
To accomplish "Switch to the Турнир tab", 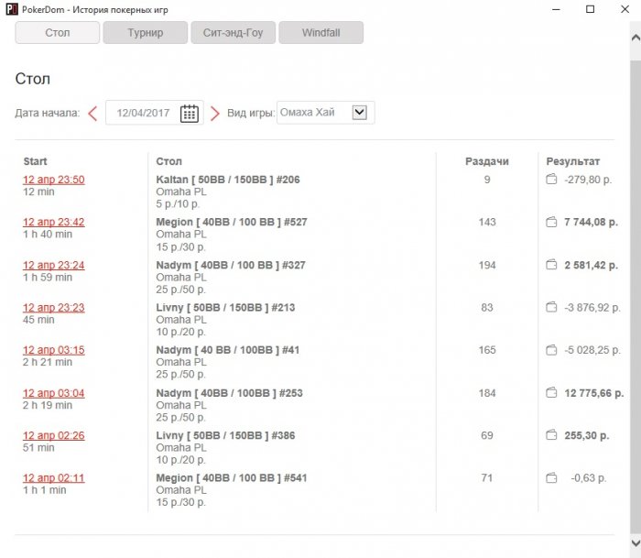I will 145,33.
